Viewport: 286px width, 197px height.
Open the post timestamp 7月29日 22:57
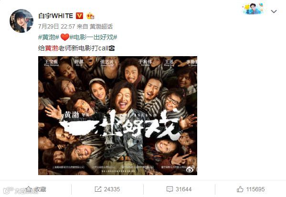click(56, 27)
